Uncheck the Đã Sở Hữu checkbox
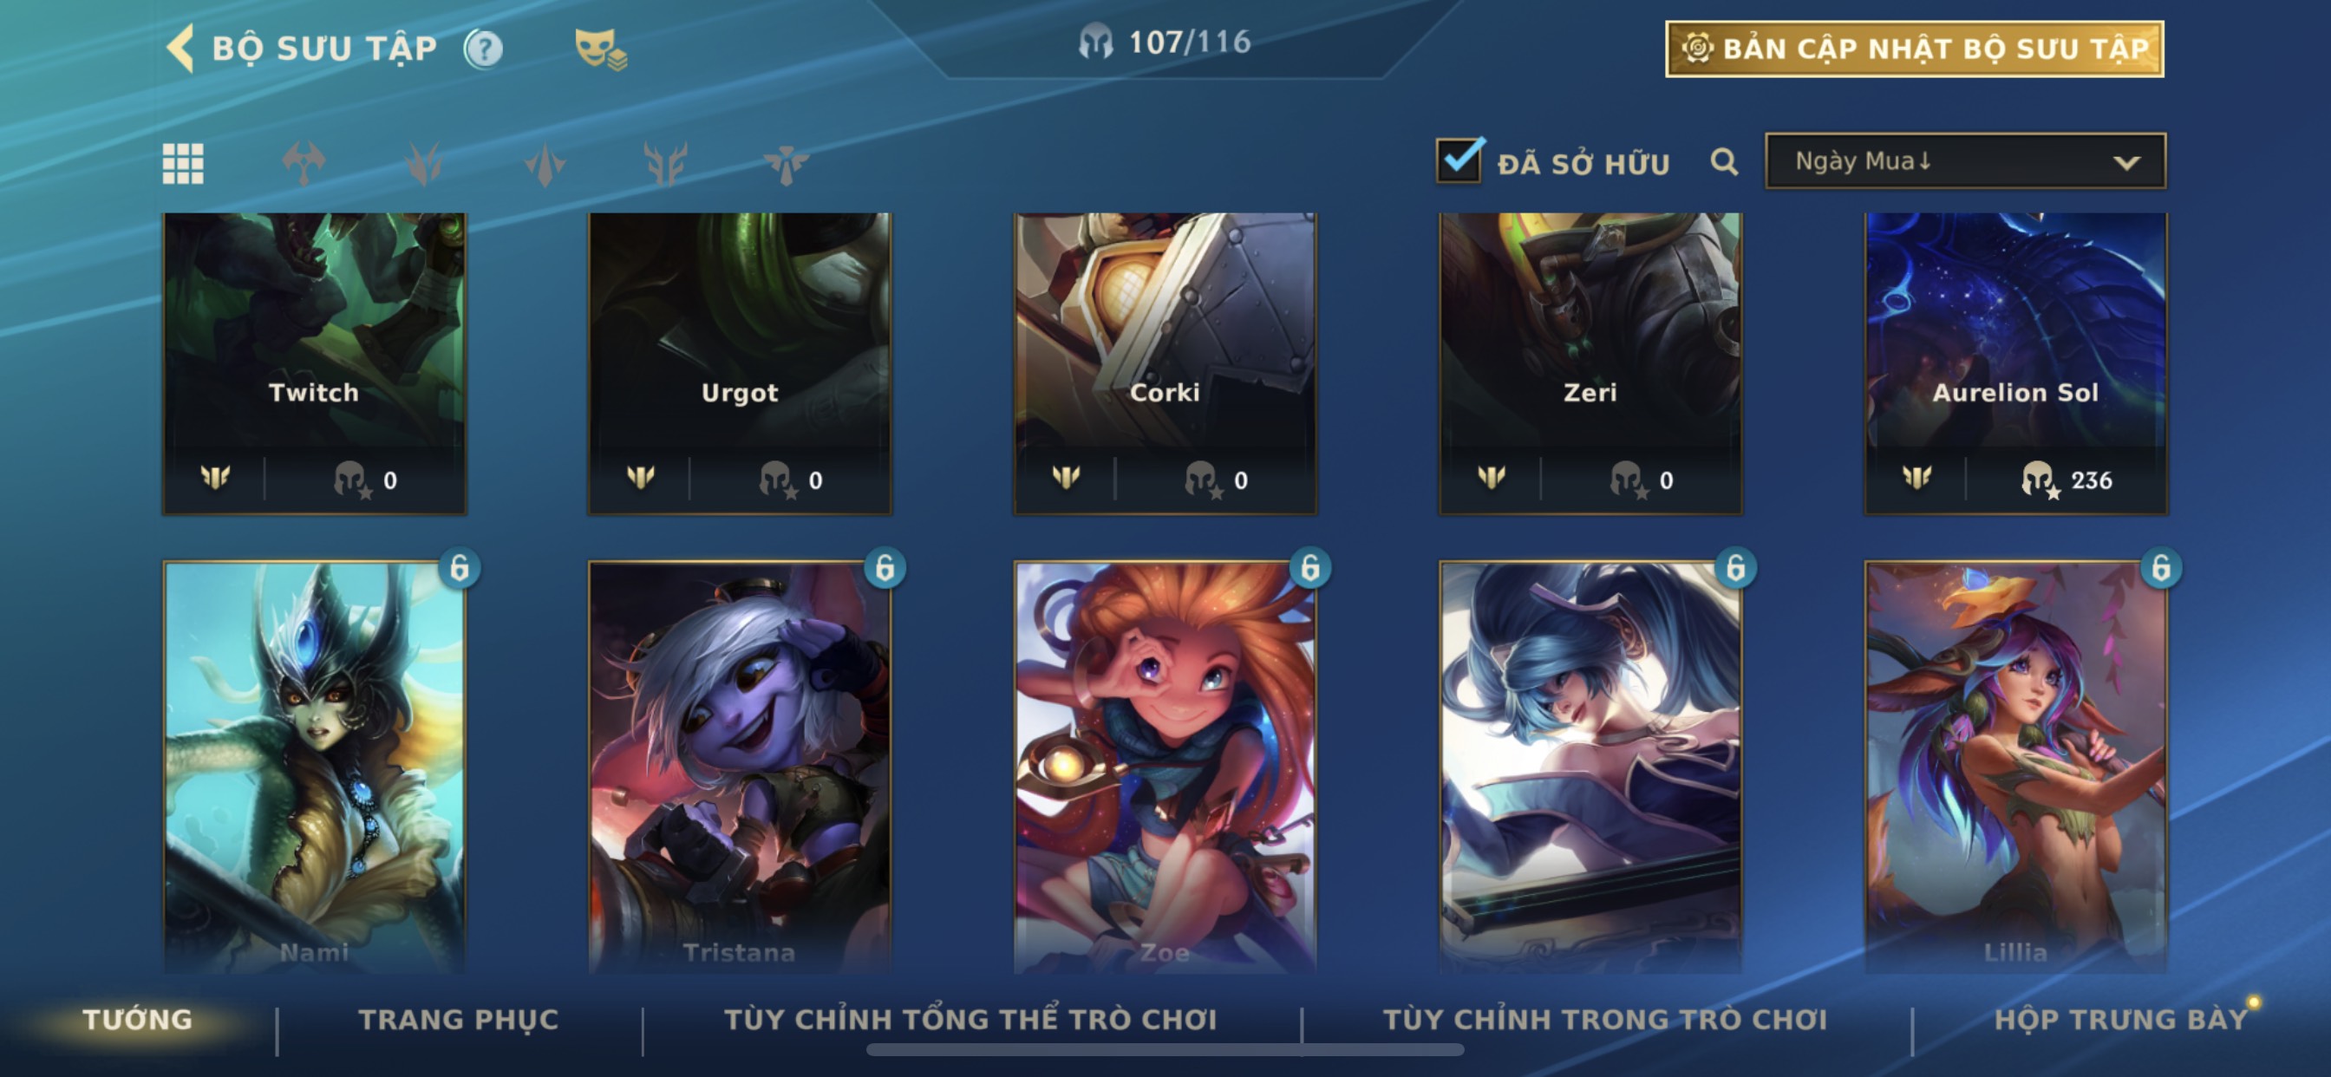Image resolution: width=2331 pixels, height=1077 pixels. (x=1459, y=160)
